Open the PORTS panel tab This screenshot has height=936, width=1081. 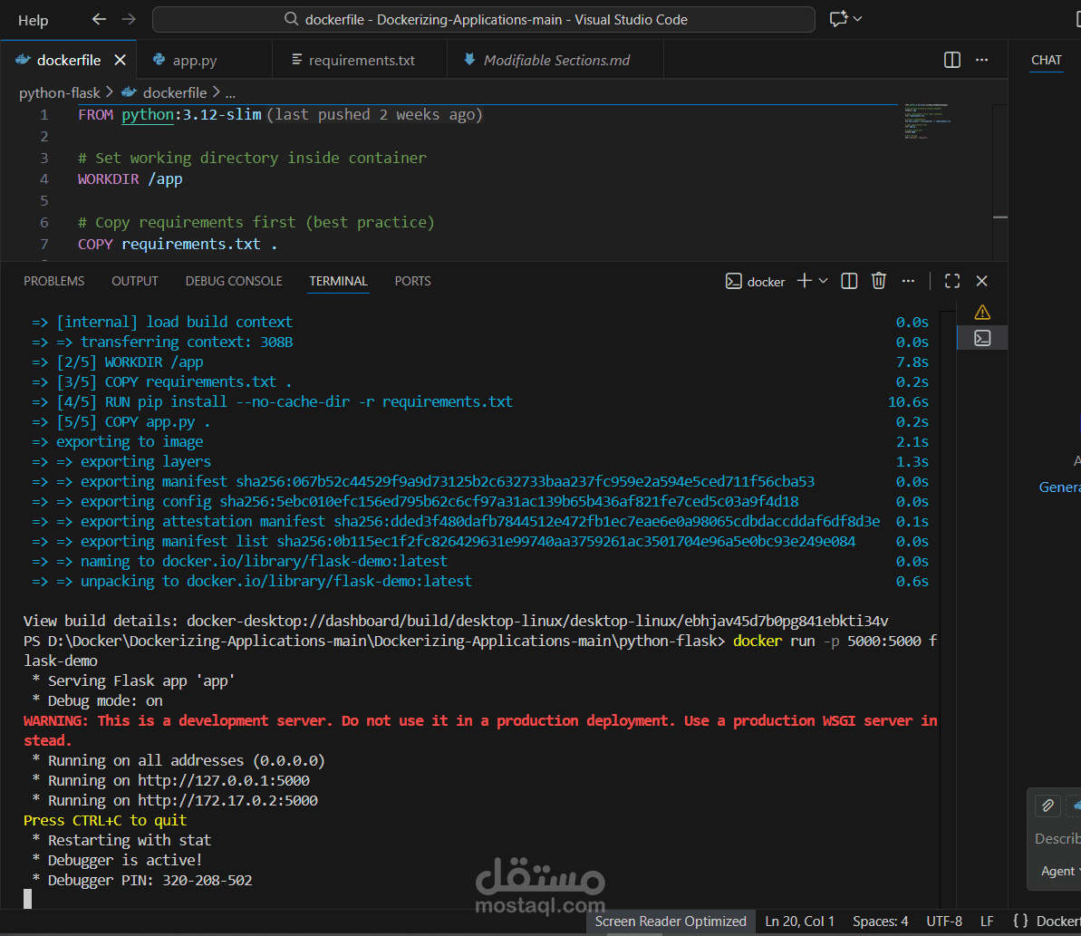click(x=412, y=281)
